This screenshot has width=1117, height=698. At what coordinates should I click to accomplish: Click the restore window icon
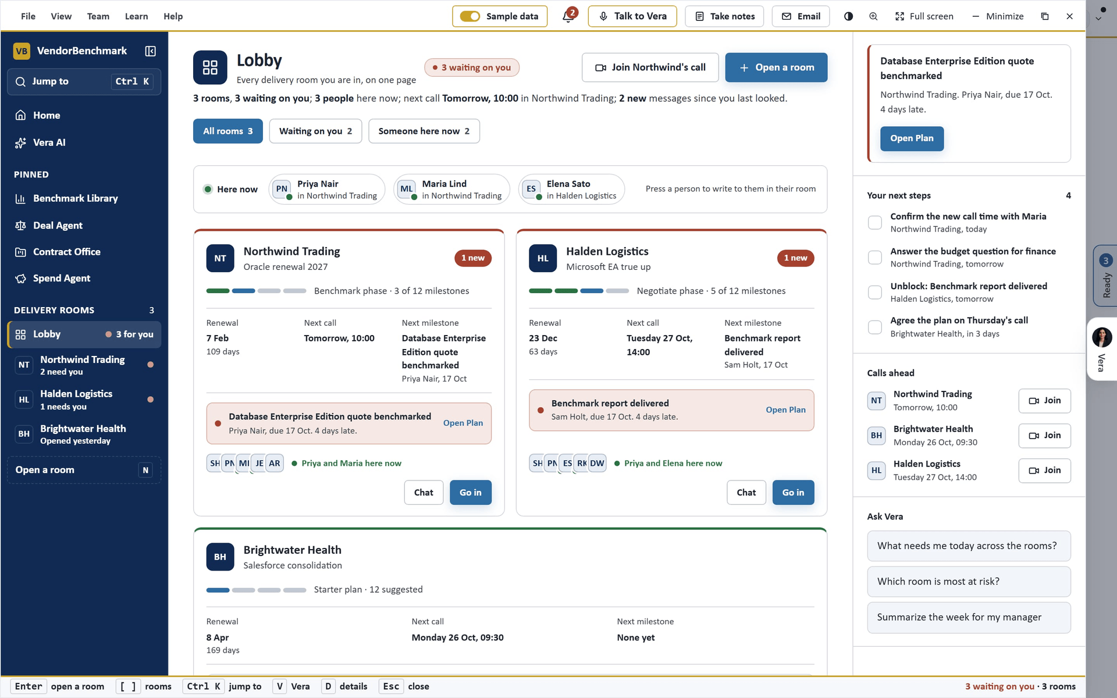pyautogui.click(x=1045, y=16)
